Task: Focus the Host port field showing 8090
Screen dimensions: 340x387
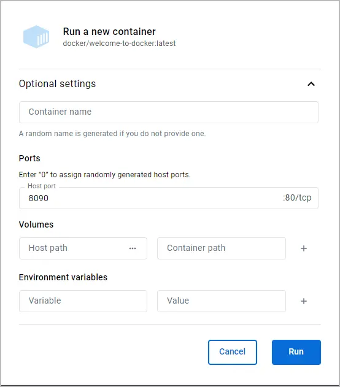Action: pos(169,198)
